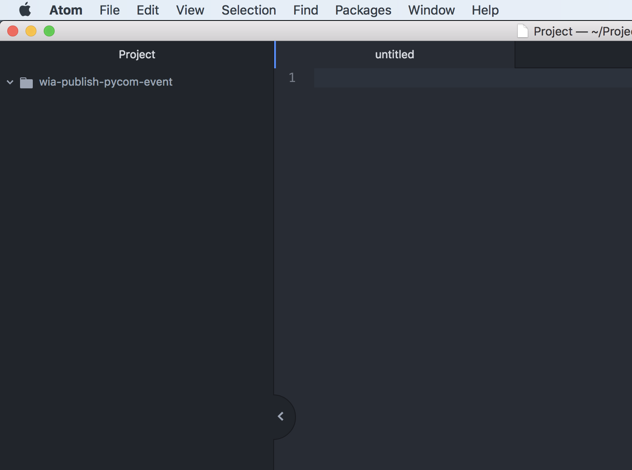Minimize the window with the yellow button
This screenshot has height=470, width=632.
[31, 31]
